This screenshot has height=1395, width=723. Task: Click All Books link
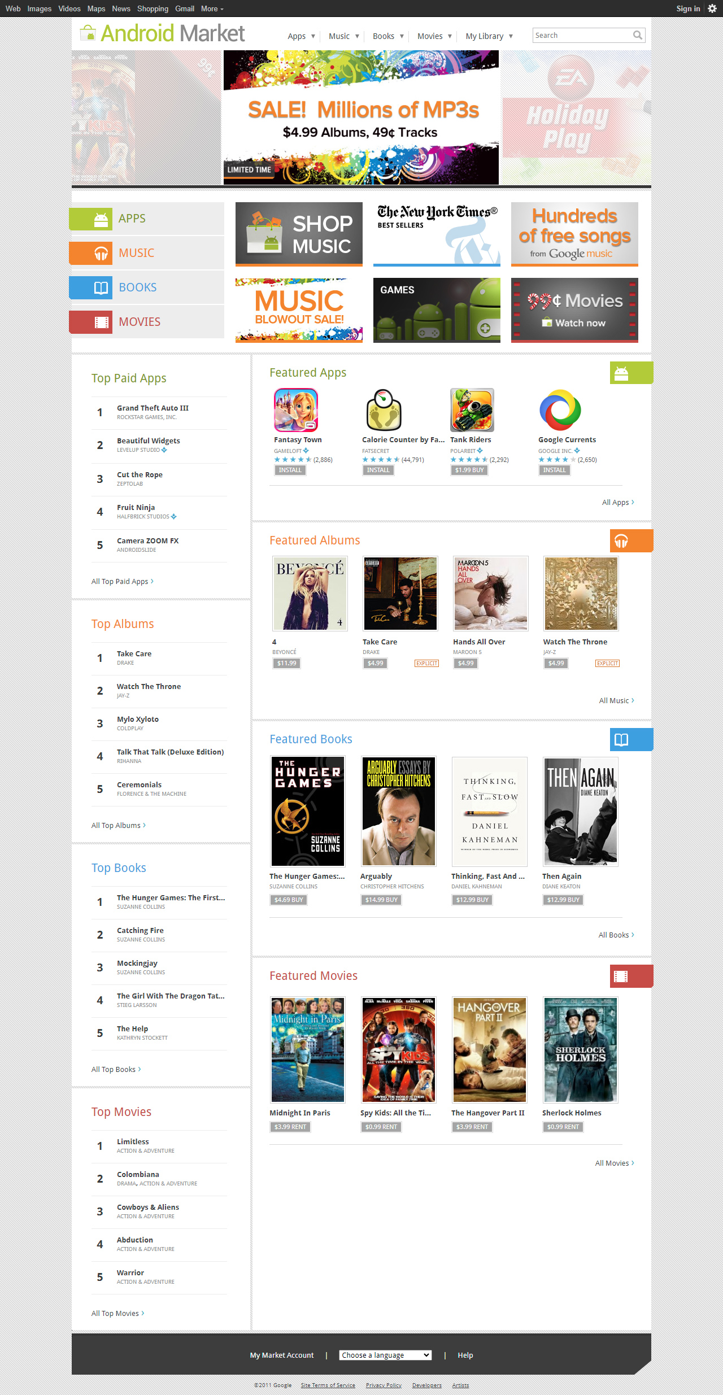click(x=616, y=935)
